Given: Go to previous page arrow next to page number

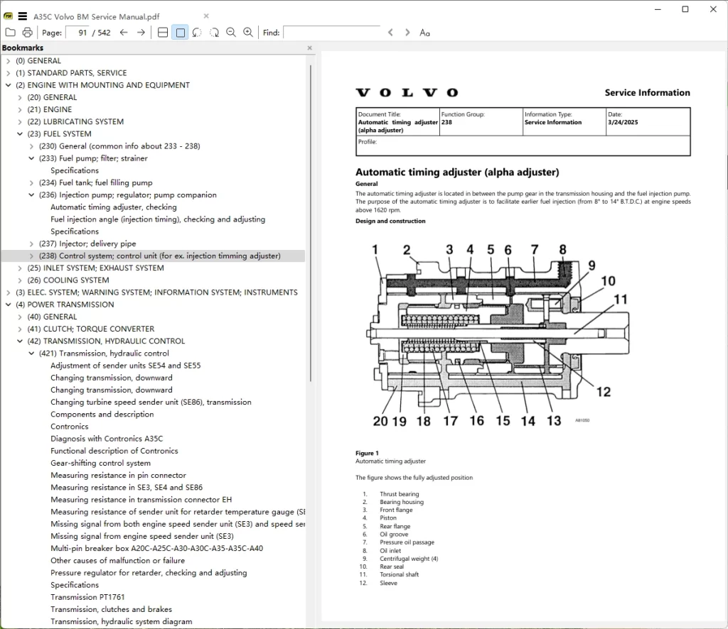Looking at the screenshot, I should (124, 33).
